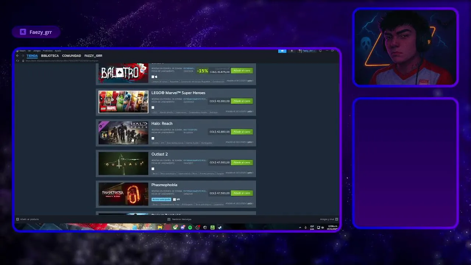Open the volume speaker icon in tray

(x=323, y=227)
